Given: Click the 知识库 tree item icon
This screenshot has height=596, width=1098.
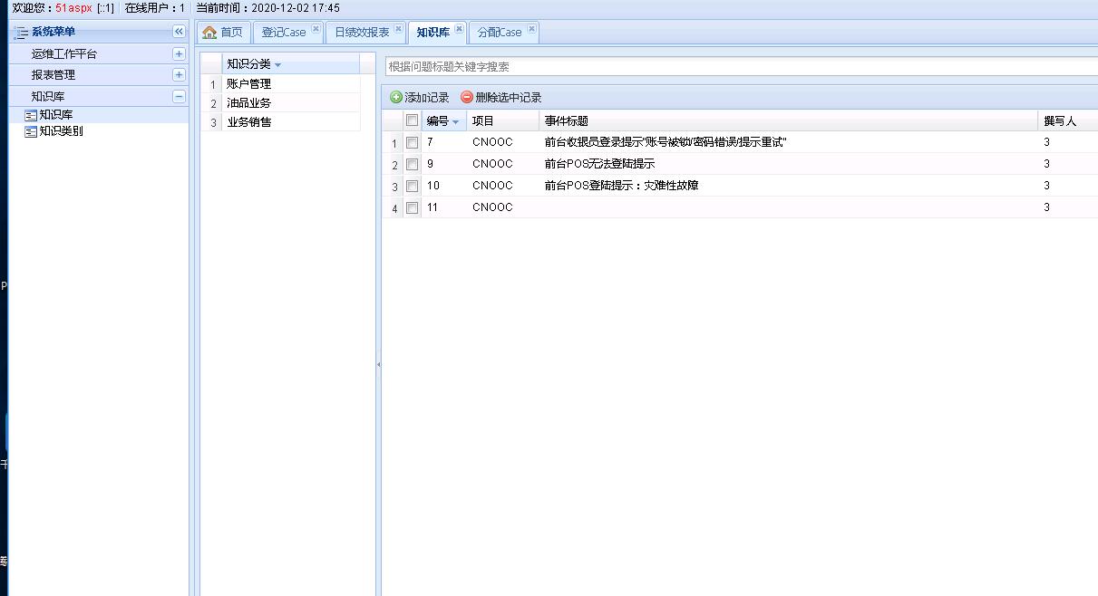Looking at the screenshot, I should [x=31, y=115].
